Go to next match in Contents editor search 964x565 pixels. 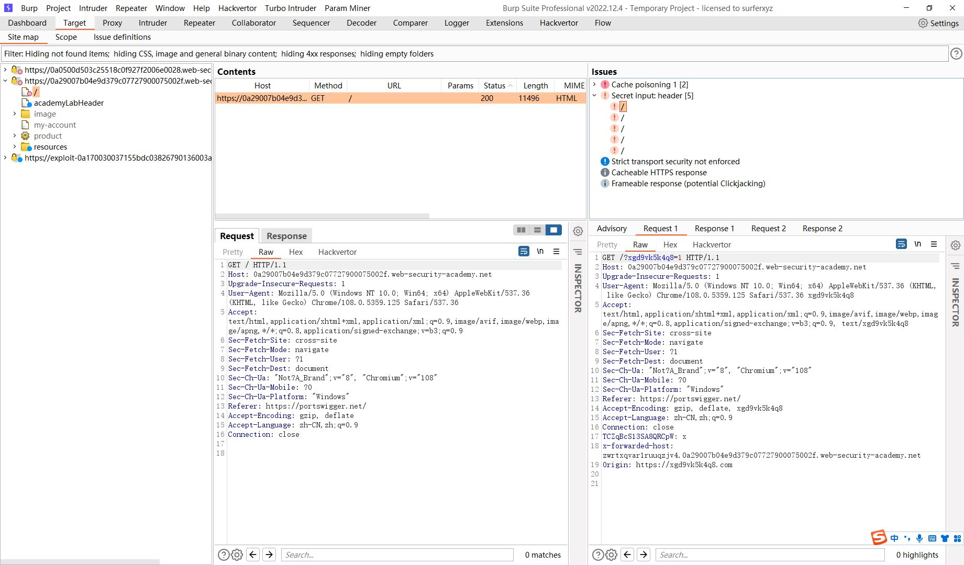click(270, 555)
